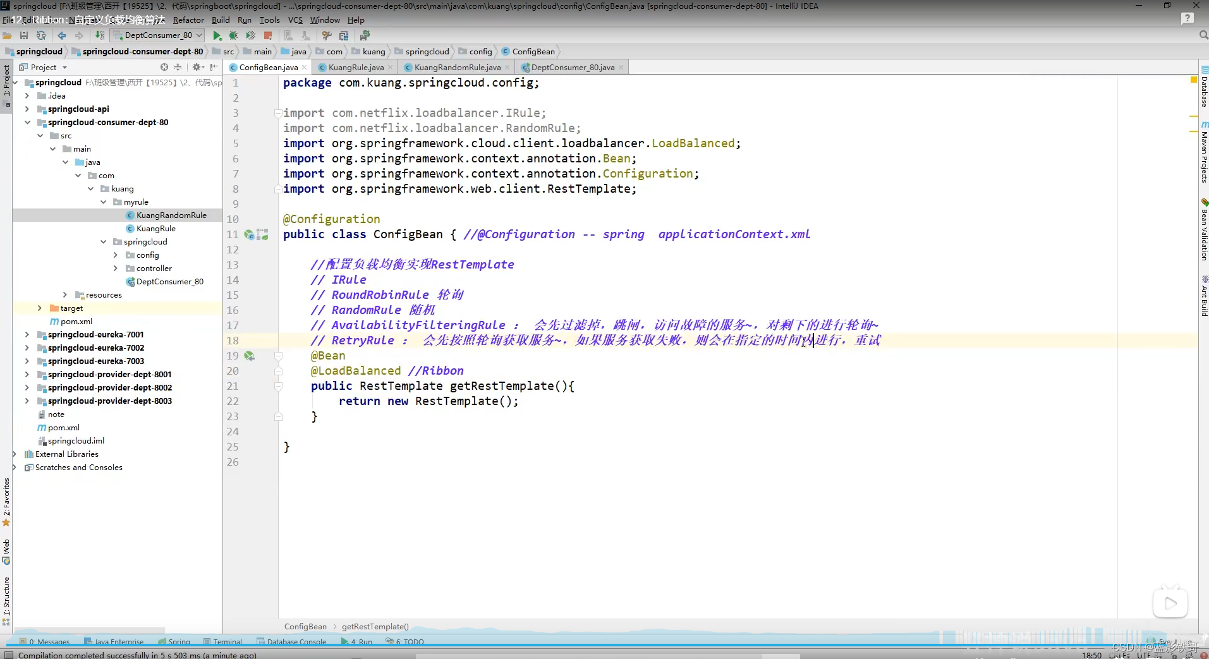Collapse the springcloud-consumer-dept-80 module
The width and height of the screenshot is (1209, 659).
click(27, 123)
